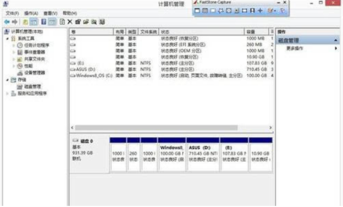Click the black X delete toolbar icon
The height and width of the screenshot is (207, 343).
[70, 22]
